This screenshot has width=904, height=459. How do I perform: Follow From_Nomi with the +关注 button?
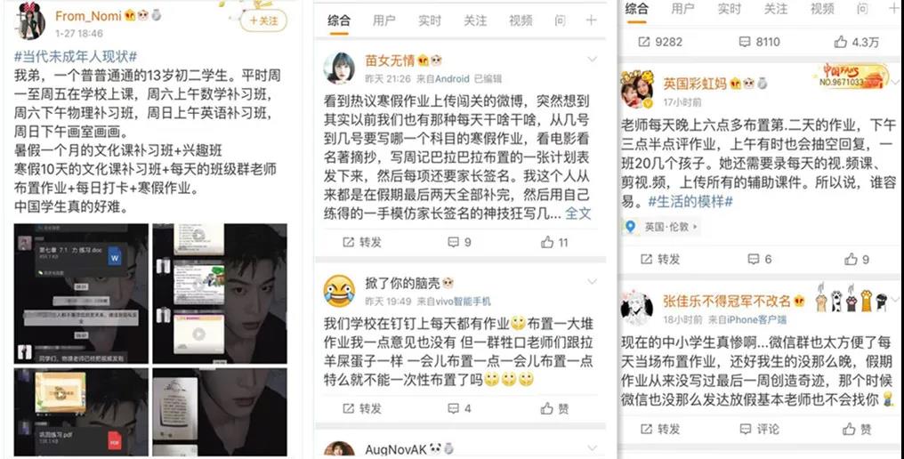point(263,20)
